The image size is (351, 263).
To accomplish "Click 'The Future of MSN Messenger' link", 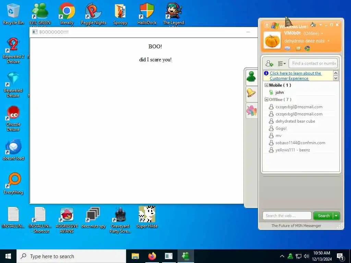I will coord(296,226).
